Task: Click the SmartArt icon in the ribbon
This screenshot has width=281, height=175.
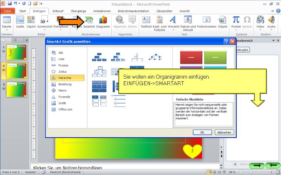Action: (89, 22)
